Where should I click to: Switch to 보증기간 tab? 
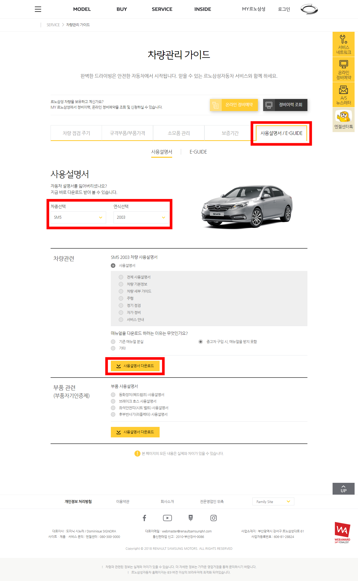[230, 133]
